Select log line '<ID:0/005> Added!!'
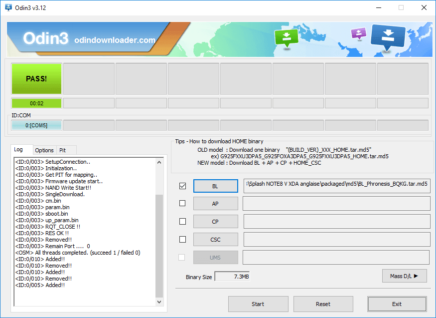This screenshot has width=436, height=318. 40,285
